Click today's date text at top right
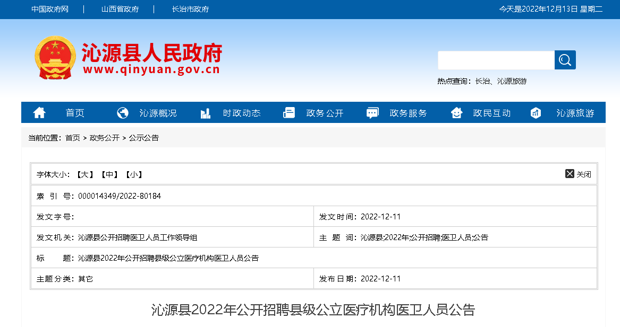 click(551, 9)
